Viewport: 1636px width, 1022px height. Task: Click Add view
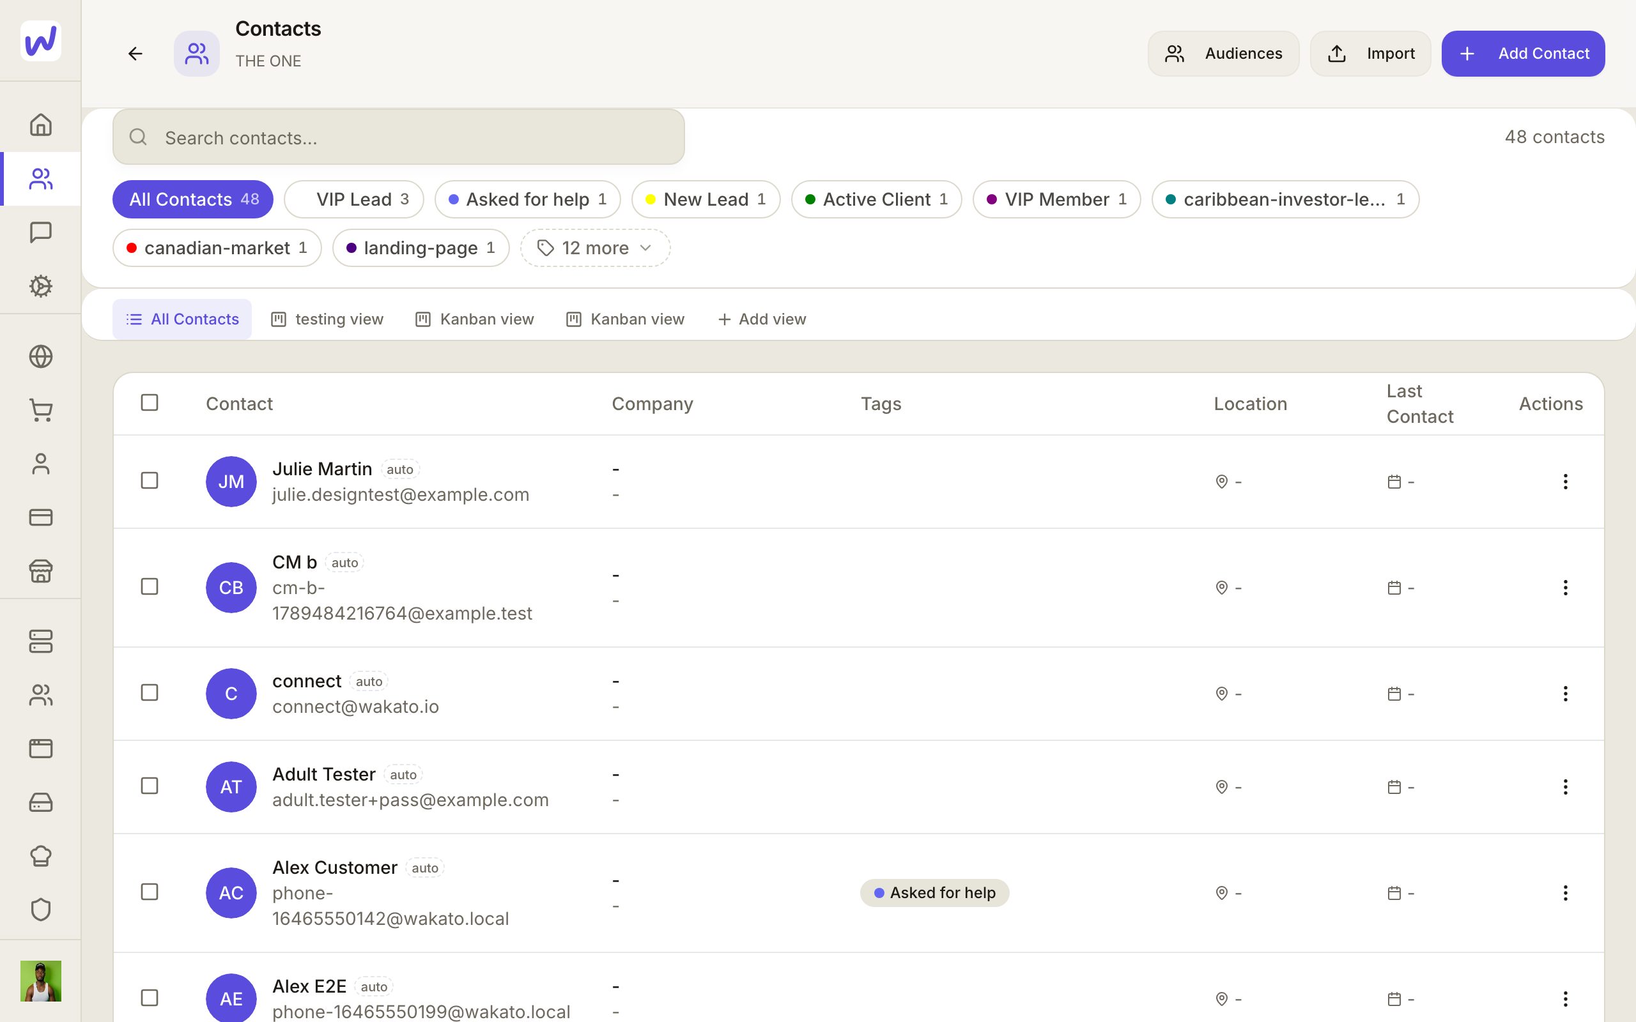[x=762, y=319]
